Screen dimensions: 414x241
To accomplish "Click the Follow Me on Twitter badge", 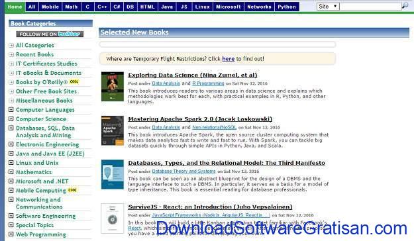I will [x=50, y=34].
